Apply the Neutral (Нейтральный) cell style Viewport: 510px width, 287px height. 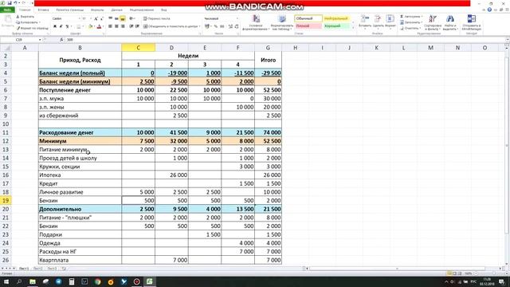(x=336, y=18)
